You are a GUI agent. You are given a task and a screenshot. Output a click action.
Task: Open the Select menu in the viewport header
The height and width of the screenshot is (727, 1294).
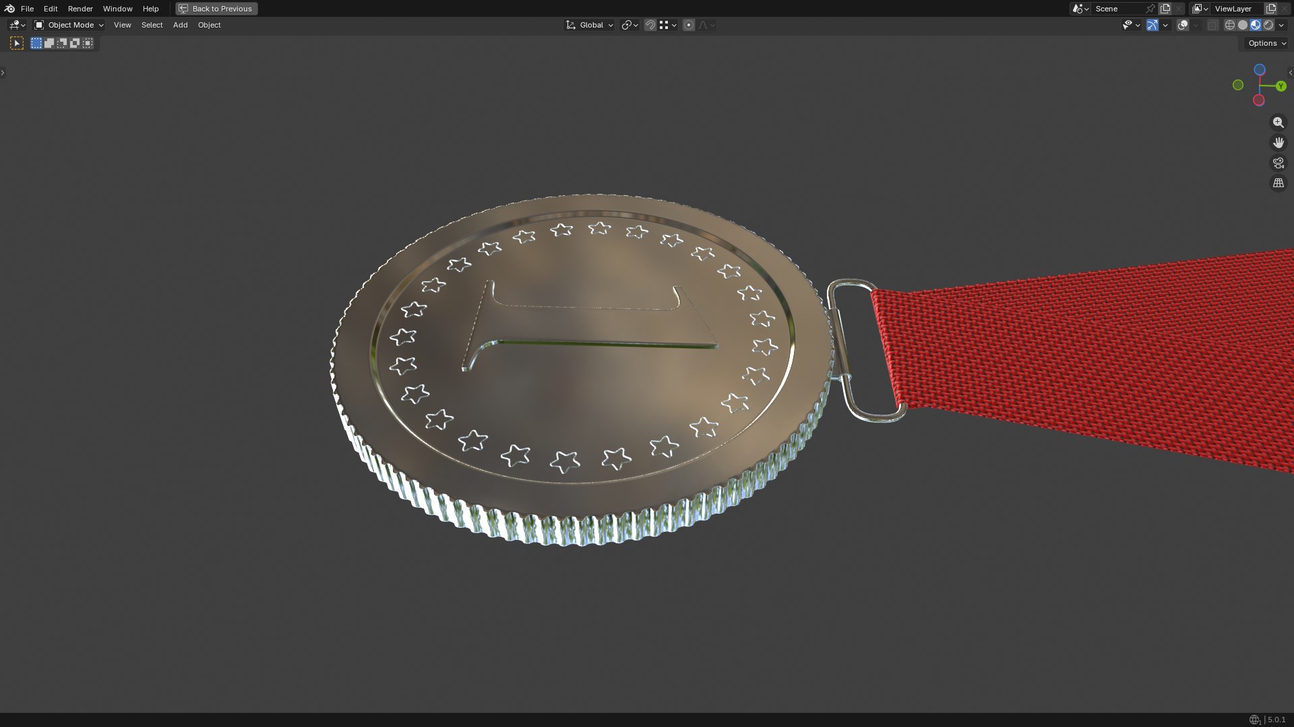click(x=152, y=25)
